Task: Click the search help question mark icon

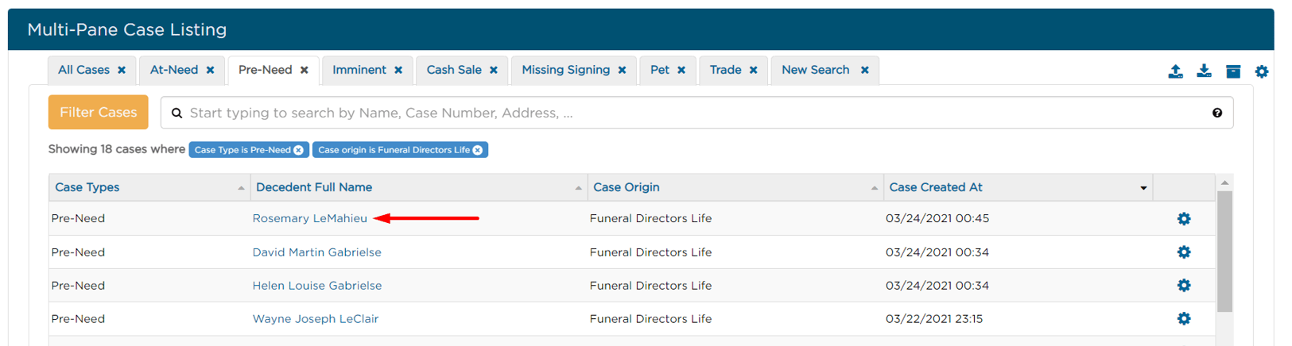Action: [x=1217, y=113]
